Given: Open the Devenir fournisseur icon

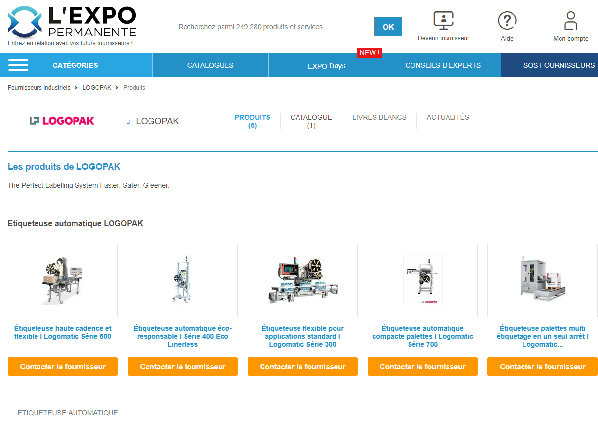Looking at the screenshot, I should coord(444,21).
